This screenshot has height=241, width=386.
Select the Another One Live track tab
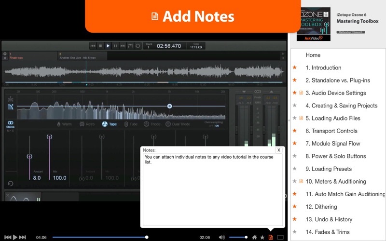(83, 56)
